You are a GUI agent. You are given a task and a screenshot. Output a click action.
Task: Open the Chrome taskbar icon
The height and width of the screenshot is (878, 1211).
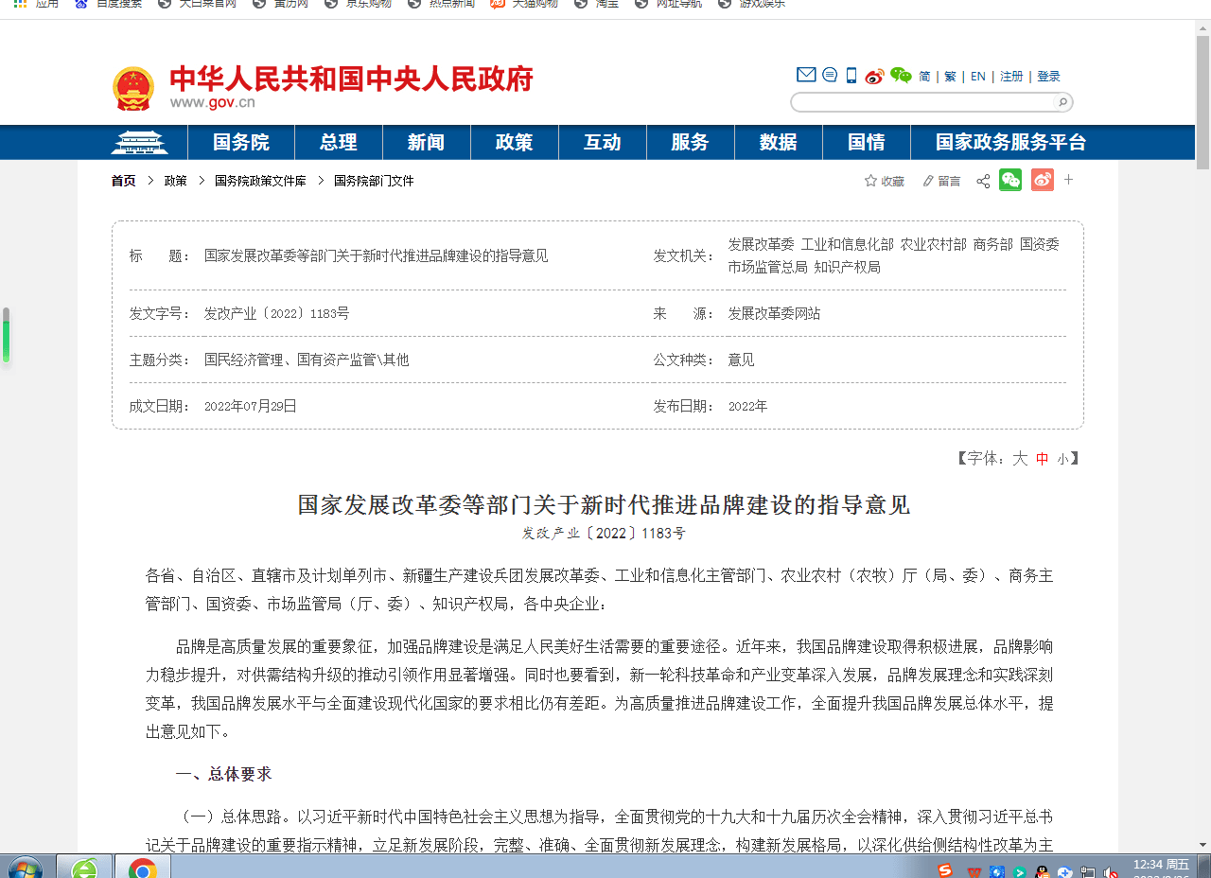pyautogui.click(x=143, y=868)
